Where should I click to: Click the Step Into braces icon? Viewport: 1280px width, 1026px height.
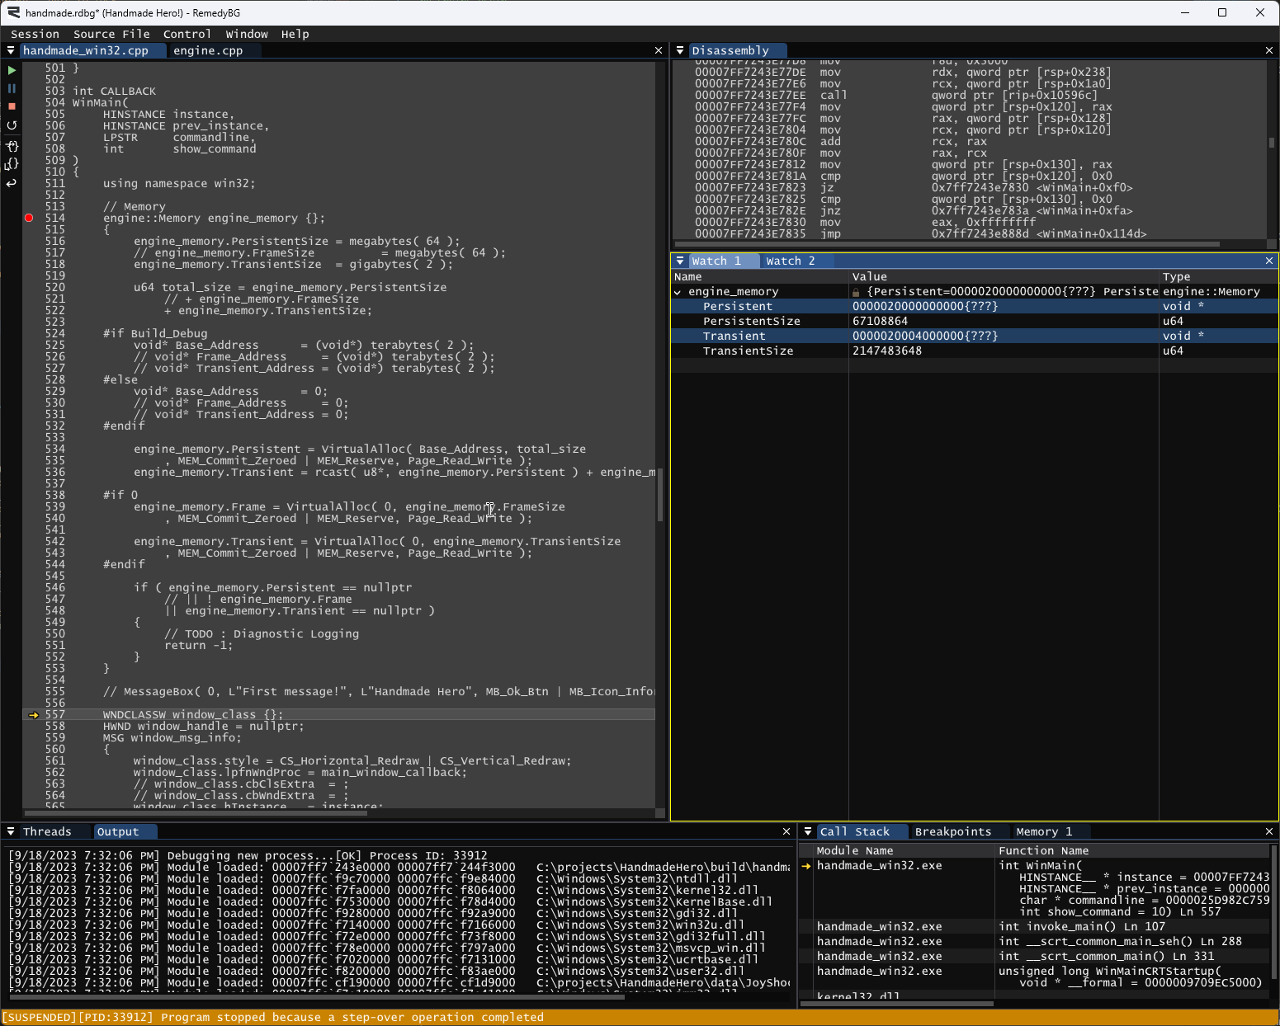pos(12,146)
